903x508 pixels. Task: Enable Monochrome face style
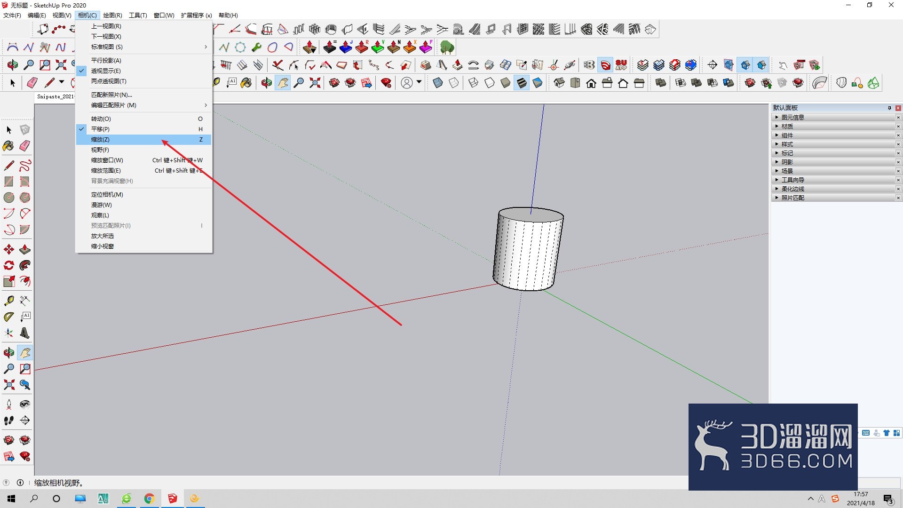click(x=538, y=83)
